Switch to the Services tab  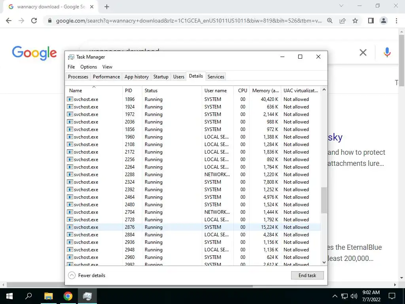tap(216, 76)
